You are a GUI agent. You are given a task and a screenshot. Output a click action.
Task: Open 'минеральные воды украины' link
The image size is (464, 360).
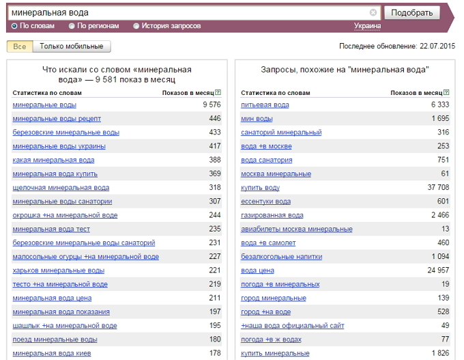point(59,146)
